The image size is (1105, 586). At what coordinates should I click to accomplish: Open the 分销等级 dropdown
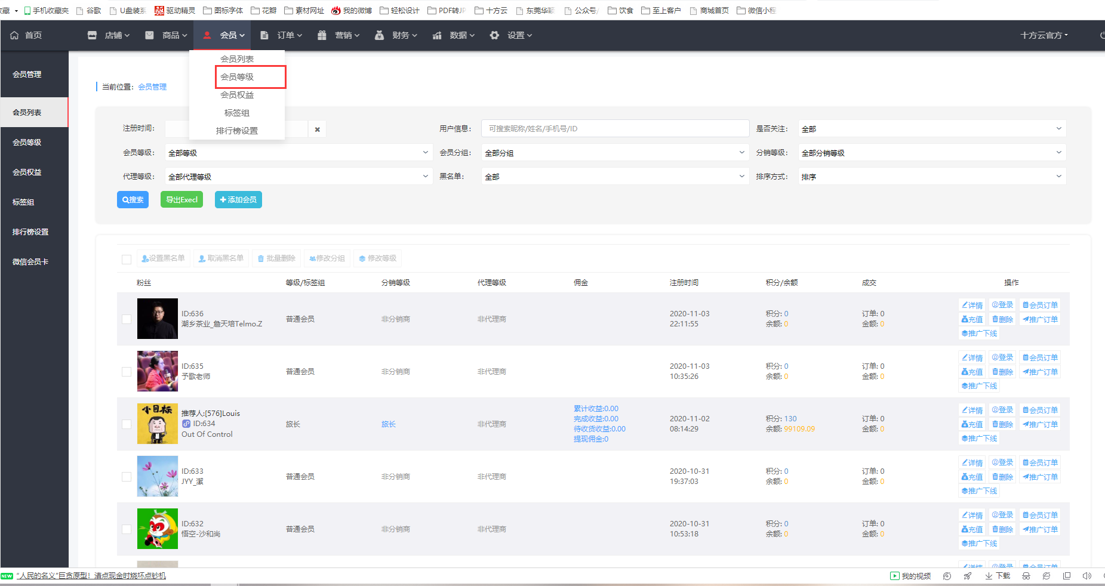click(932, 153)
